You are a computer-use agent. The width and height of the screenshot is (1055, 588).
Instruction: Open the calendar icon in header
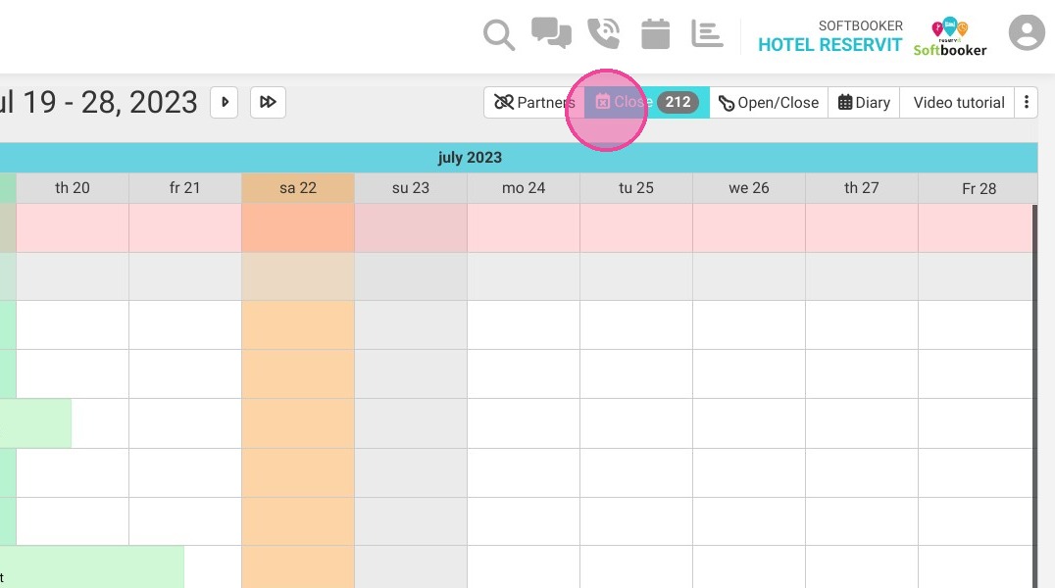pos(655,33)
